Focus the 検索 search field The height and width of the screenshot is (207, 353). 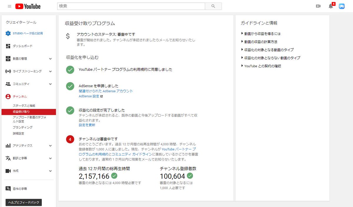pyautogui.click(x=131, y=6)
